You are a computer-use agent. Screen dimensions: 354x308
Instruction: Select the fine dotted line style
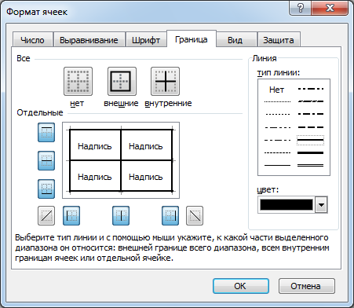point(277,101)
